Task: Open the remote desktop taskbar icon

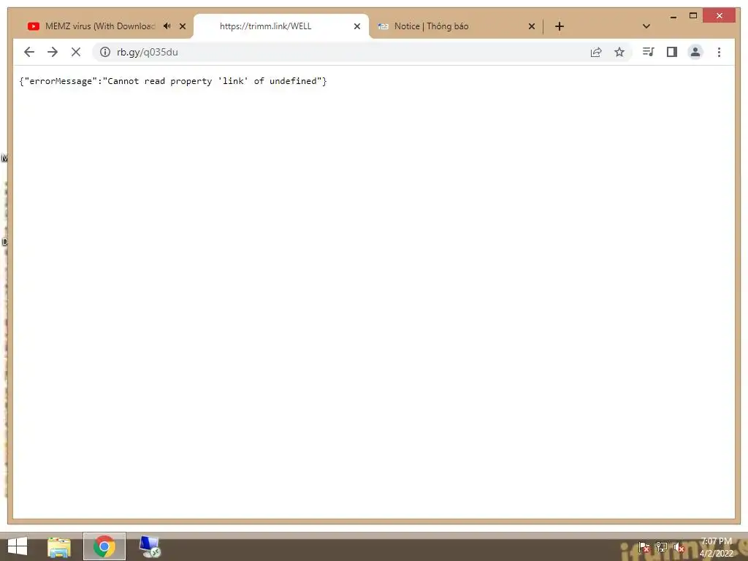Action: click(x=150, y=546)
